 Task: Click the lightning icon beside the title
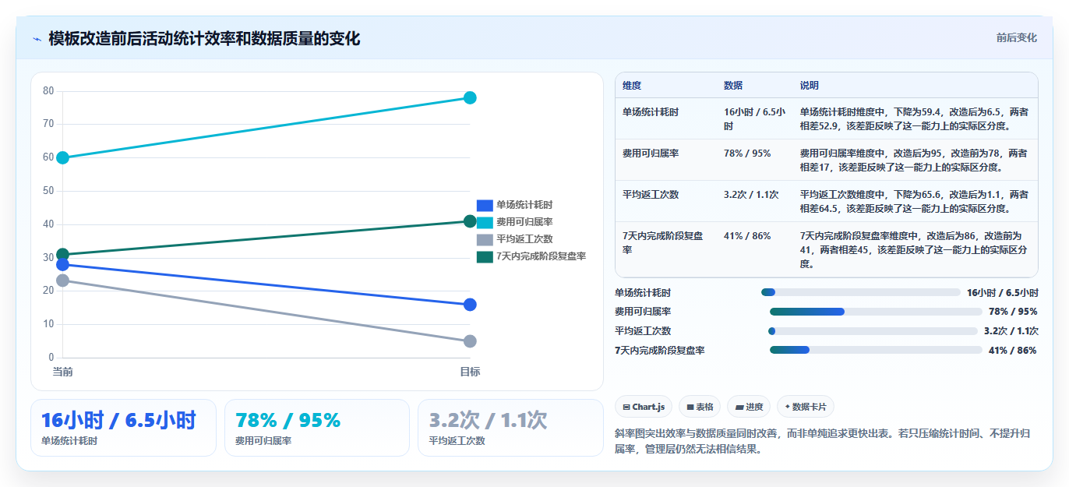tap(37, 39)
